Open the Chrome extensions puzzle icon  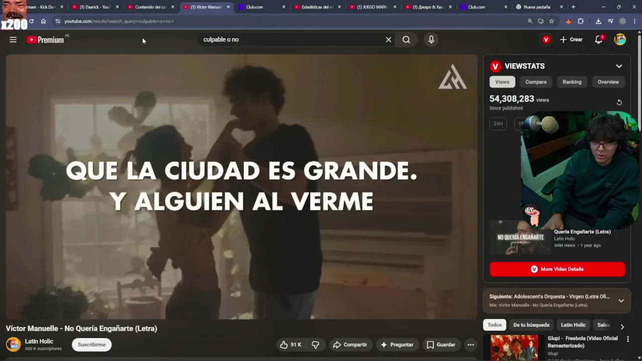581,21
